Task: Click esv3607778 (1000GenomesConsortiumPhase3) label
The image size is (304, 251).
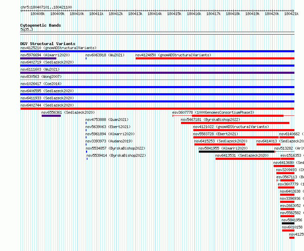Action: click(213, 112)
